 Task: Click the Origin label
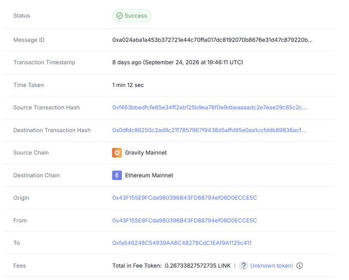tap(21, 198)
